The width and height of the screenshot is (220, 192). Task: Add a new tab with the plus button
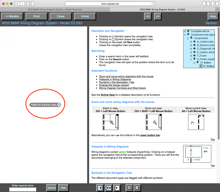coord(218,10)
